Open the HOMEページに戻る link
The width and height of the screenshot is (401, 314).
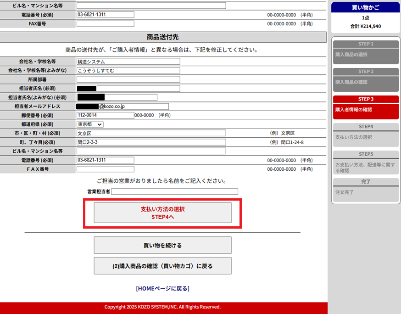click(162, 289)
